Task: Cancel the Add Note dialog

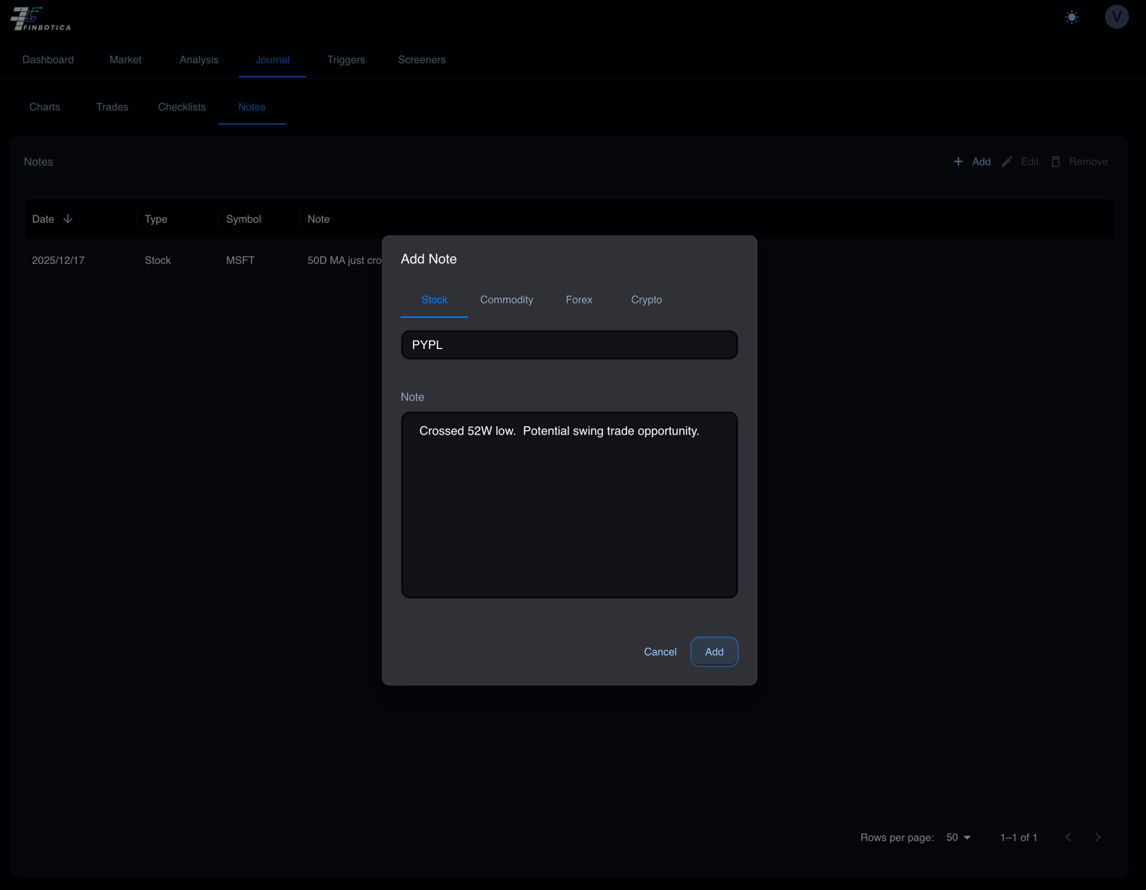Action: coord(659,652)
